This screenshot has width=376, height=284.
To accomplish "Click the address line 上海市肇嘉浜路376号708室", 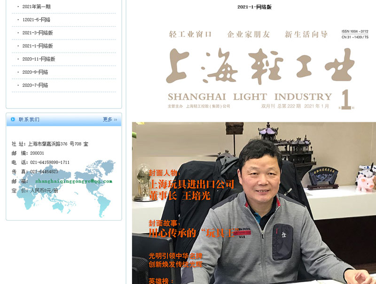I will pyautogui.click(x=58, y=144).
